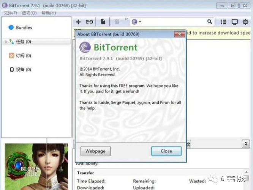This screenshot has height=190, width=253.
Task: Close About dialog with red X
Action: [179, 34]
